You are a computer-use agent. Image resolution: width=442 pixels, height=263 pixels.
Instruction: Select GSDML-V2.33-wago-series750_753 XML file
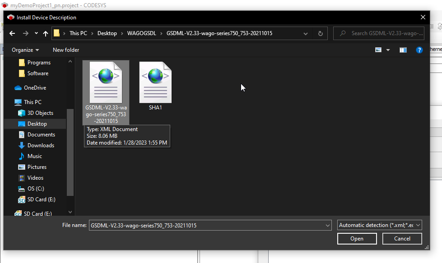[106, 92]
